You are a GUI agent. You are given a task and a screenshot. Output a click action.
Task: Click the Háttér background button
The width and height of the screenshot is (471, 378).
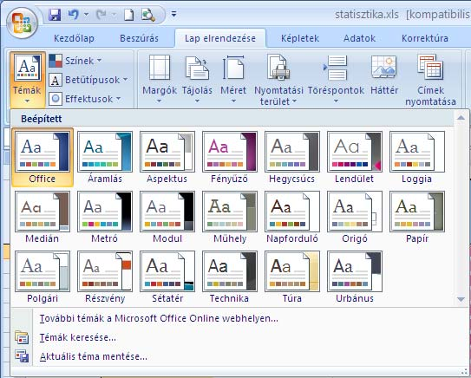tap(384, 75)
